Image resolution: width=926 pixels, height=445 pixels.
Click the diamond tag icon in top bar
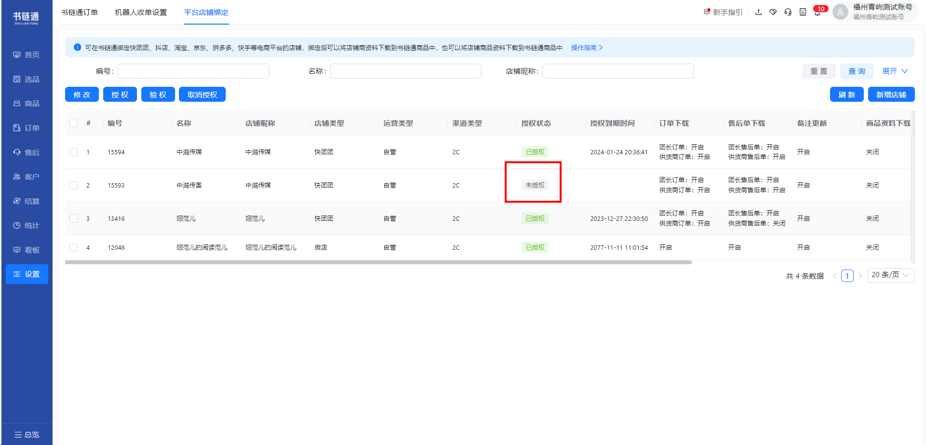(773, 12)
